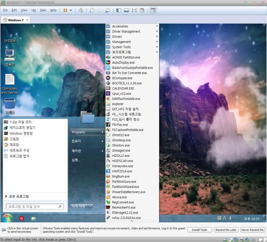Viewport: 267px width, 242px height.
Task: Open 7-Zip 파일 관리 from Start menu
Action: [x=35, y=122]
